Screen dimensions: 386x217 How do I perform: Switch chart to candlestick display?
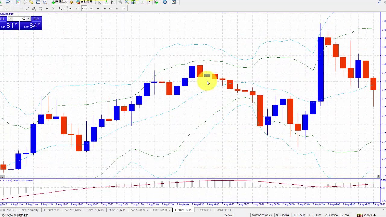pos(106,2)
